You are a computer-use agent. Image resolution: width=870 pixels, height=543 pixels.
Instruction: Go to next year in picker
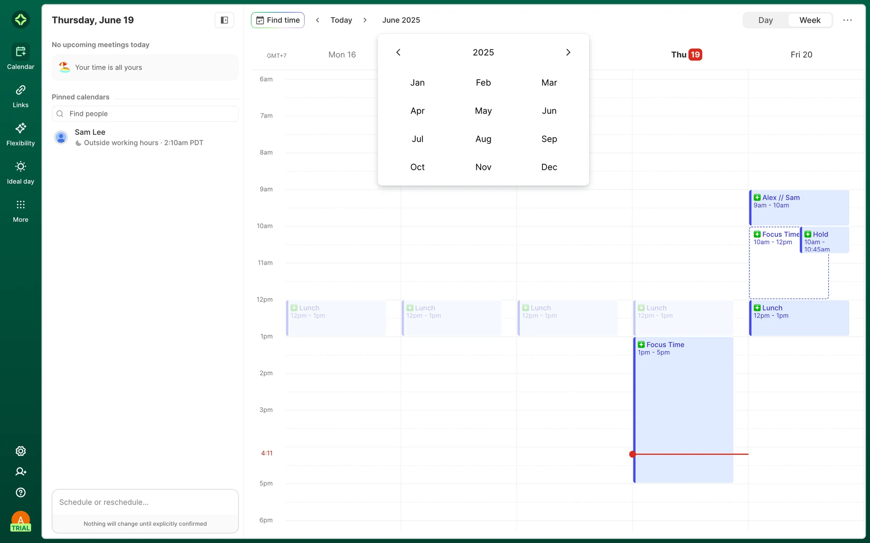[568, 52]
